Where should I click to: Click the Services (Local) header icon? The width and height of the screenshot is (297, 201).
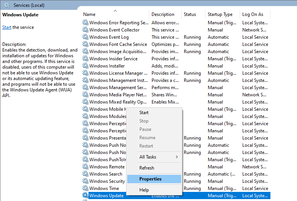[x=7, y=5]
